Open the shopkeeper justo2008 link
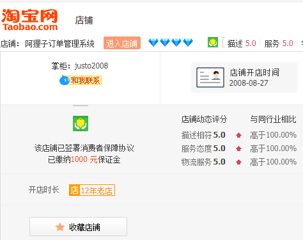 coord(91,66)
